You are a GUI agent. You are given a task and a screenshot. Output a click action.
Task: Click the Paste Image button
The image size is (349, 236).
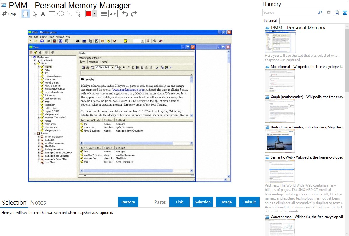pyautogui.click(x=226, y=202)
